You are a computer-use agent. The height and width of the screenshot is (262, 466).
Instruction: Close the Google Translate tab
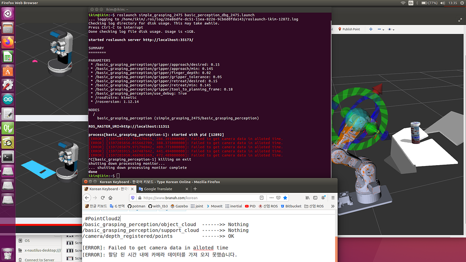pos(187,189)
